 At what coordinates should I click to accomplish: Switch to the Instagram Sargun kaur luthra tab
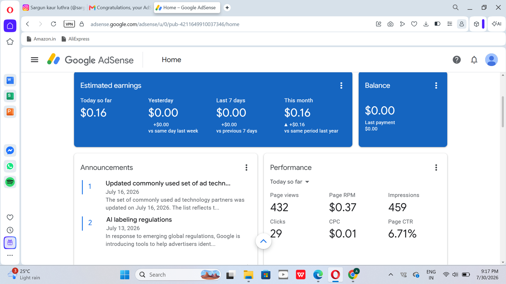(x=54, y=8)
